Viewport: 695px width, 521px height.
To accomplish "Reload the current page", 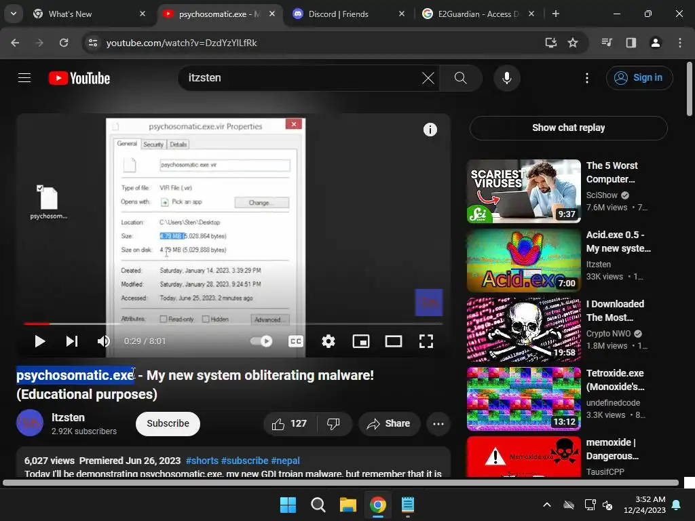I will tap(64, 43).
